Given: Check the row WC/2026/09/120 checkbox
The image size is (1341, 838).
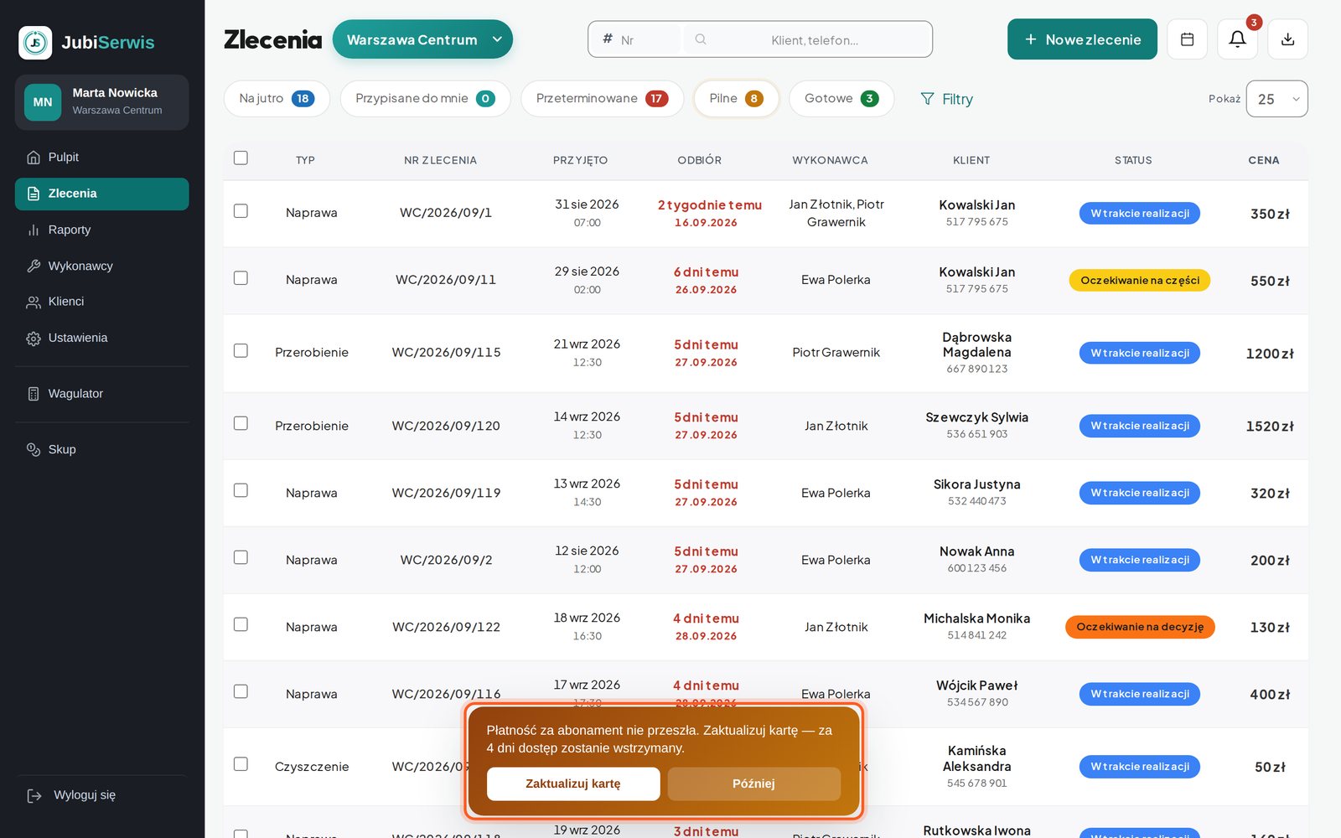Looking at the screenshot, I should click(241, 423).
